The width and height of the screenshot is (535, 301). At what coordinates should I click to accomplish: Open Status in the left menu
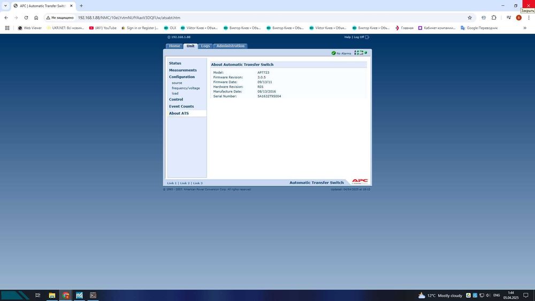(x=175, y=64)
